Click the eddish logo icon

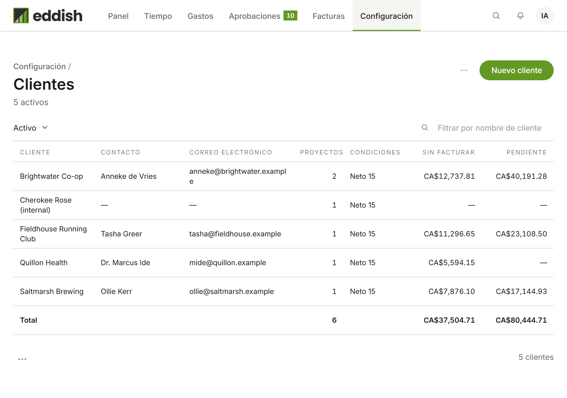[21, 15]
